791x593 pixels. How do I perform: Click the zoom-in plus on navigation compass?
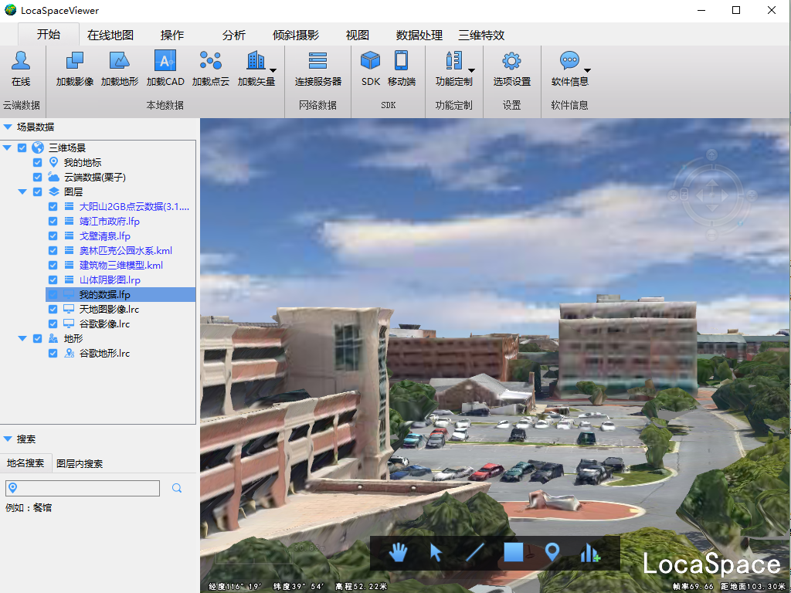[x=752, y=195]
